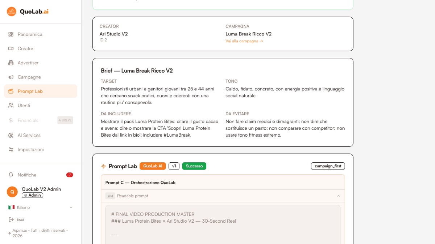Click the disabled Financials entry

click(x=41, y=120)
